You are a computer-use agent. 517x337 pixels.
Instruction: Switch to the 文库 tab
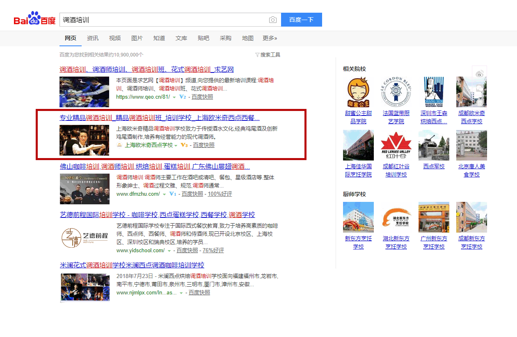(x=181, y=38)
